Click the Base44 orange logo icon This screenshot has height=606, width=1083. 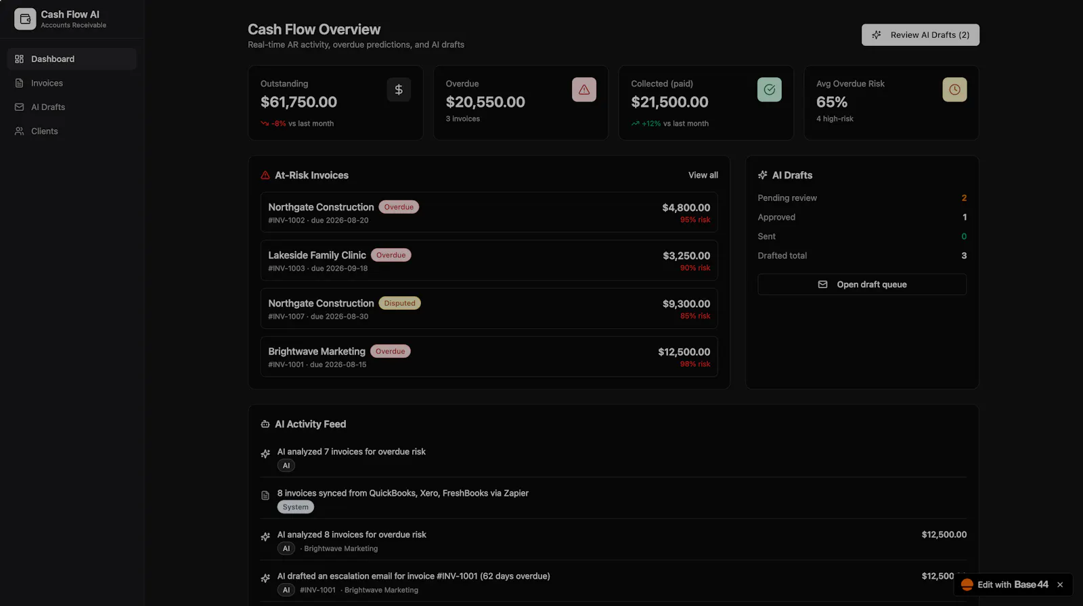(x=967, y=584)
